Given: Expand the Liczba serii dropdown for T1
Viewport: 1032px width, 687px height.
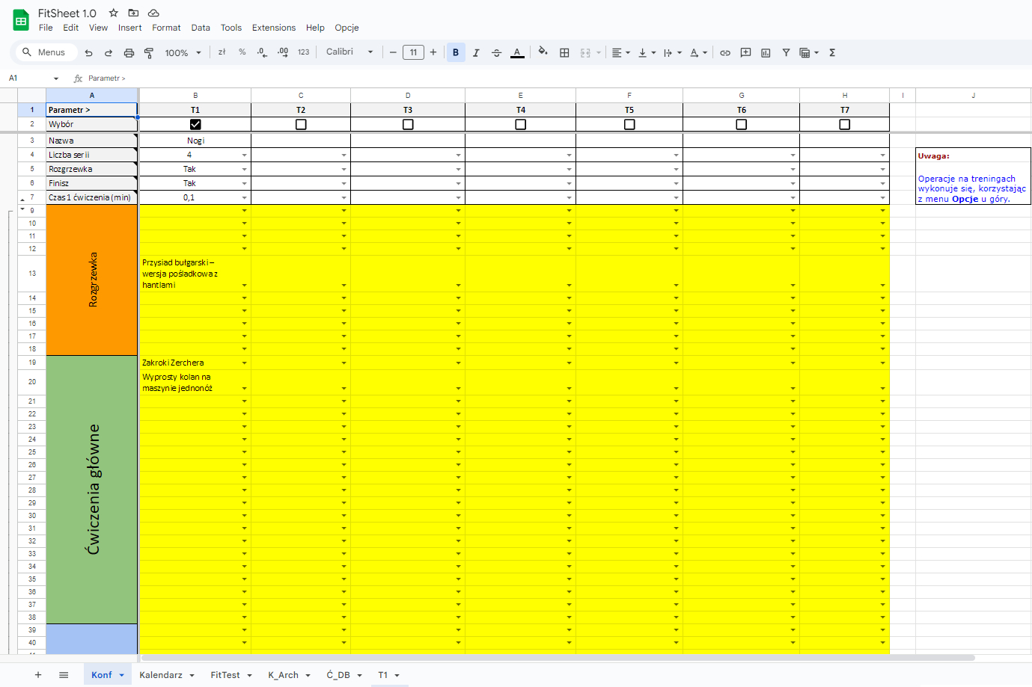Looking at the screenshot, I should 244,155.
